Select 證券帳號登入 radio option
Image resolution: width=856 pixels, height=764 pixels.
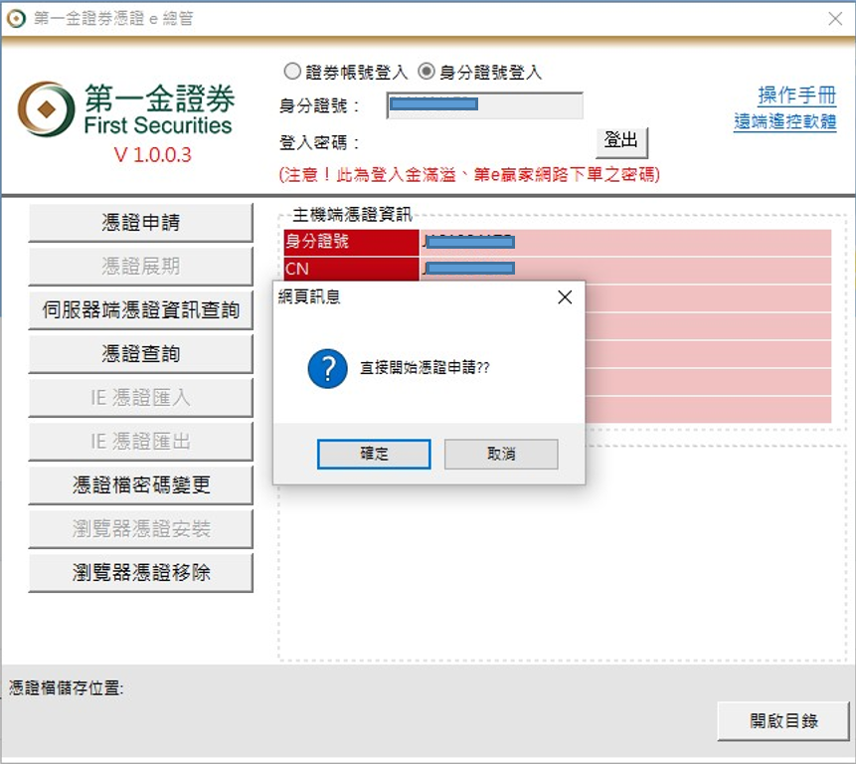pos(292,72)
